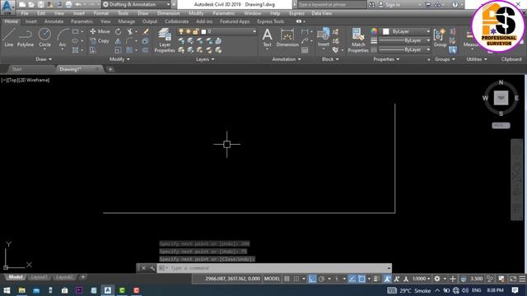Click the Plot (print) icon in quick access toolbar
The width and height of the screenshot is (527, 296).
click(68, 5)
